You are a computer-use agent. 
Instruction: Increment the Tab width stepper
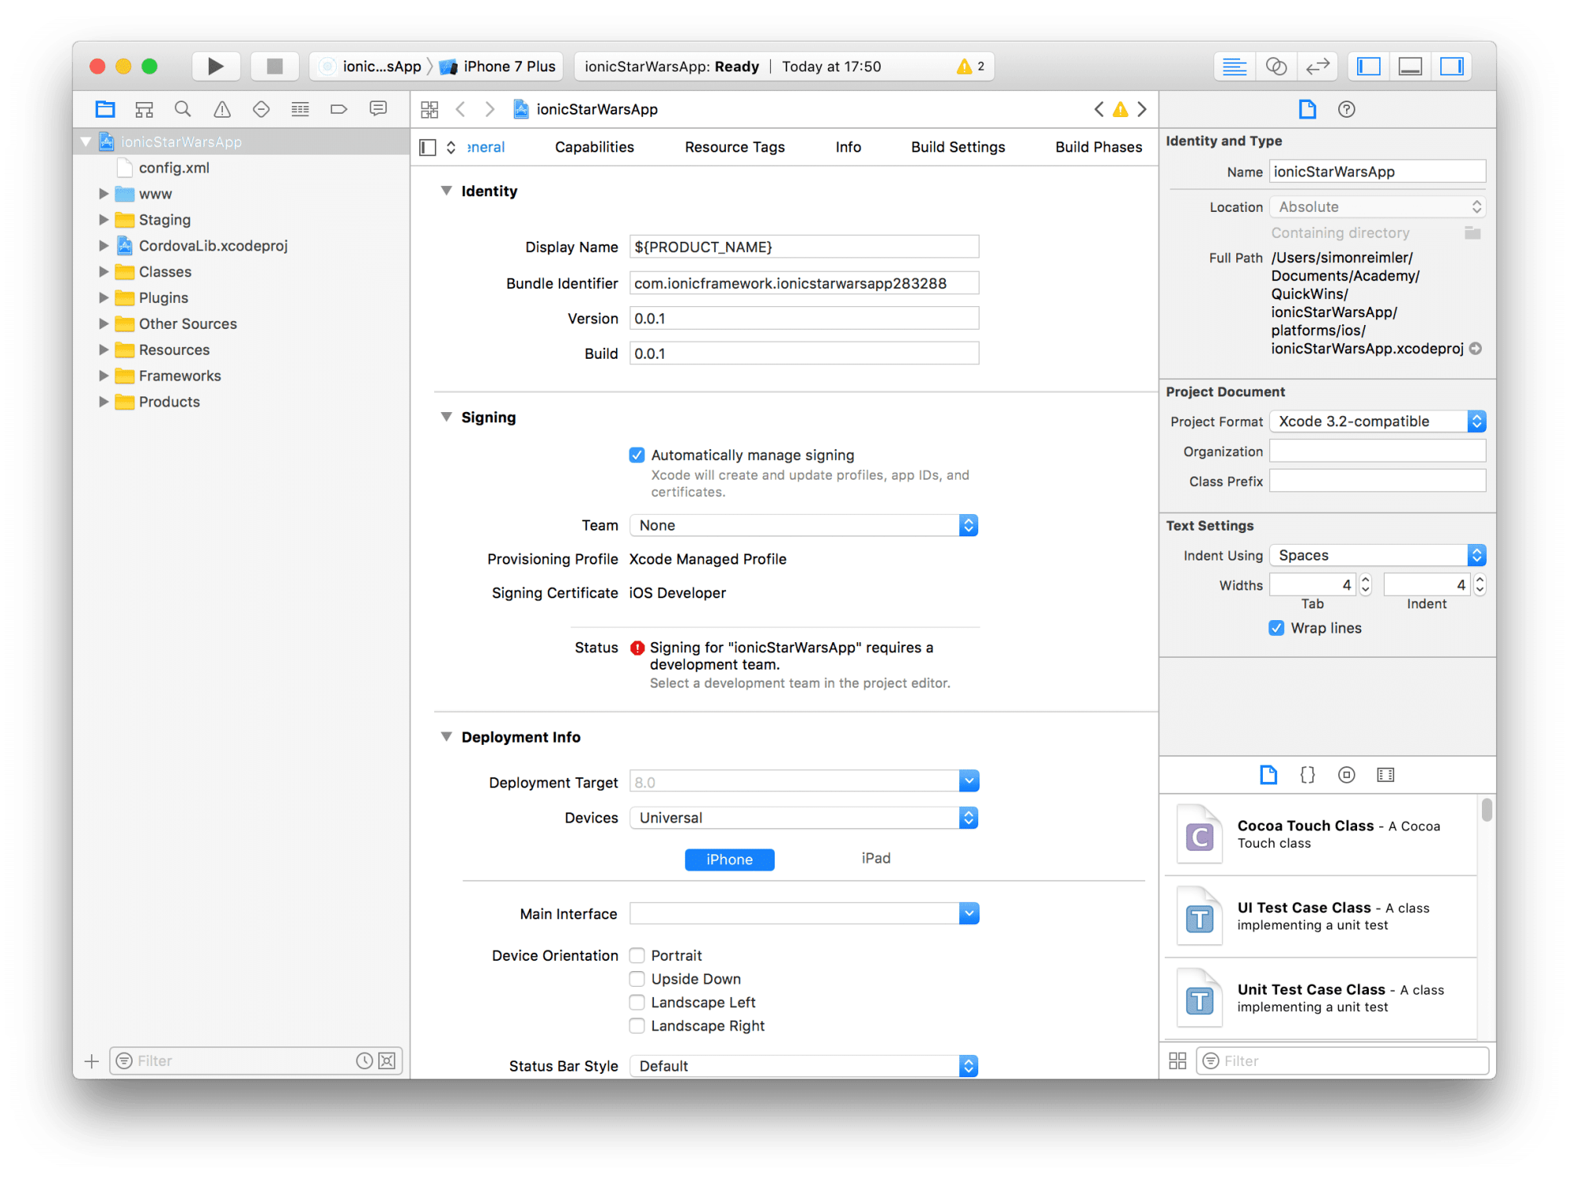tap(1365, 580)
